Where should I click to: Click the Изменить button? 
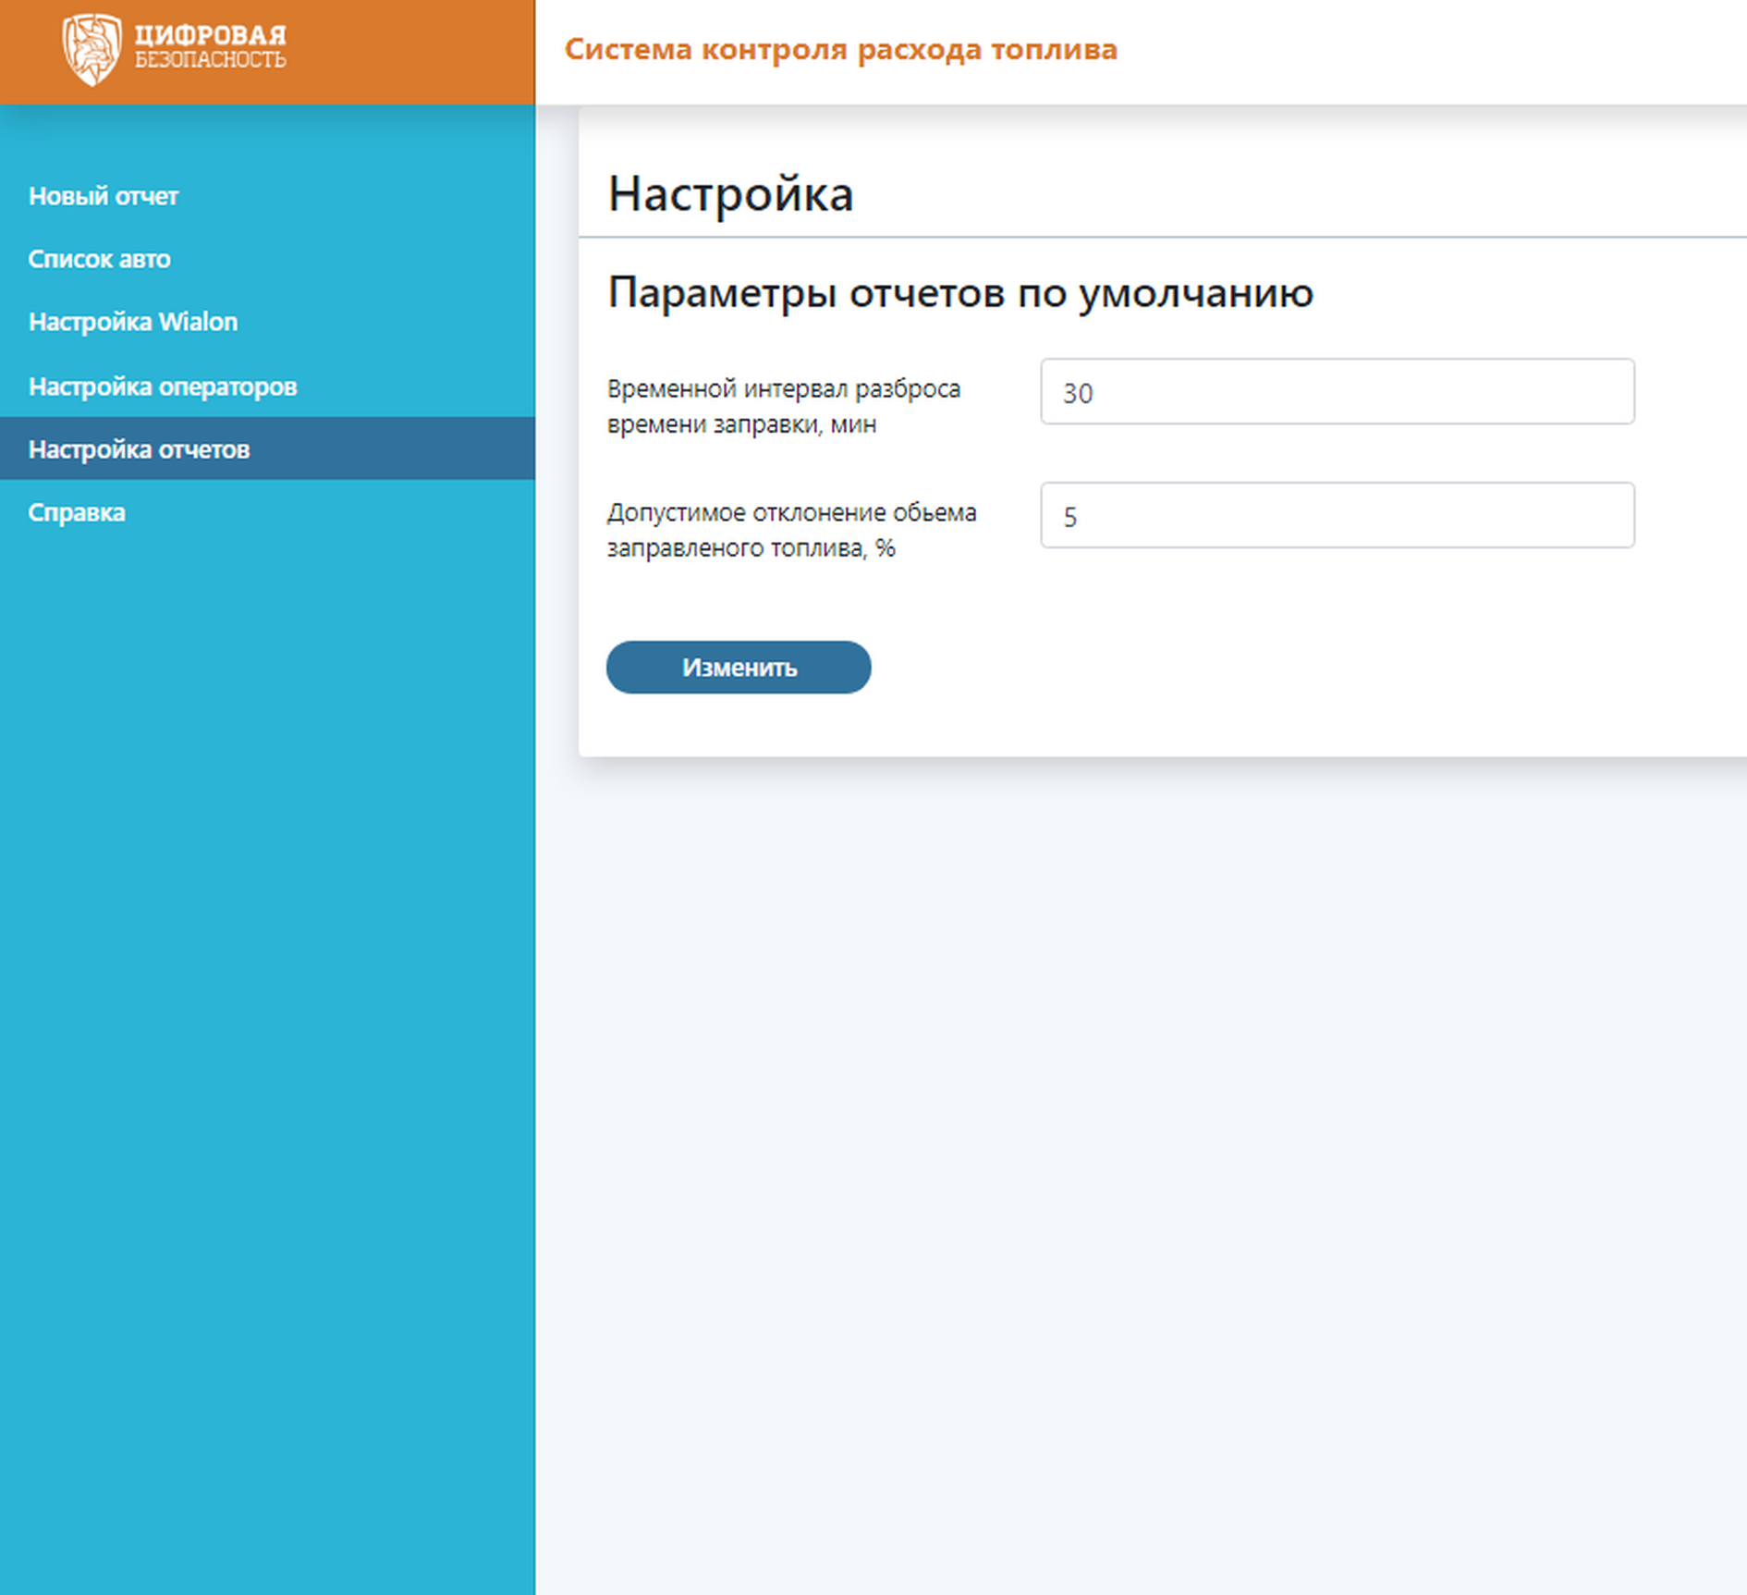(739, 668)
